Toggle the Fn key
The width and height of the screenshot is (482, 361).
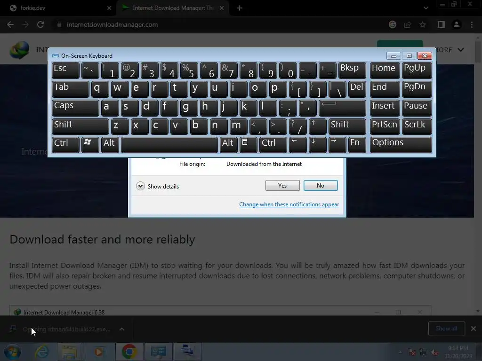[357, 145]
